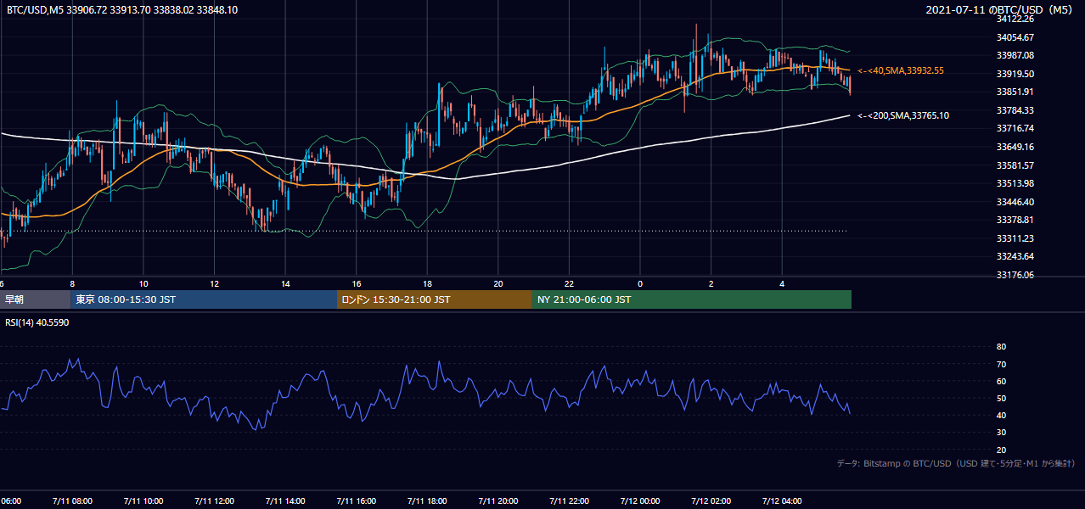Click the ロンドン 15:30-21:00 JST session bar
1085x509 pixels.
pos(435,299)
